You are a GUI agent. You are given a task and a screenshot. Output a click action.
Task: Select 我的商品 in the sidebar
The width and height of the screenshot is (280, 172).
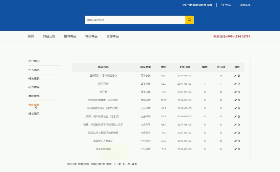[34, 96]
